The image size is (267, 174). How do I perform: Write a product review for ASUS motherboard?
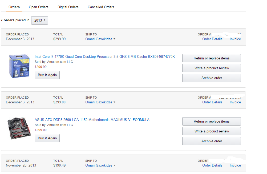pos(212,131)
